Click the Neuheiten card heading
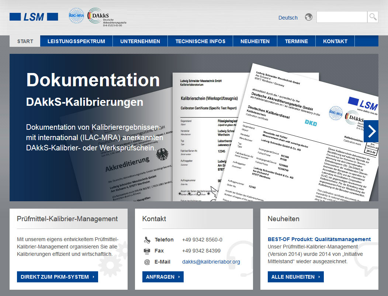 [x=284, y=219]
